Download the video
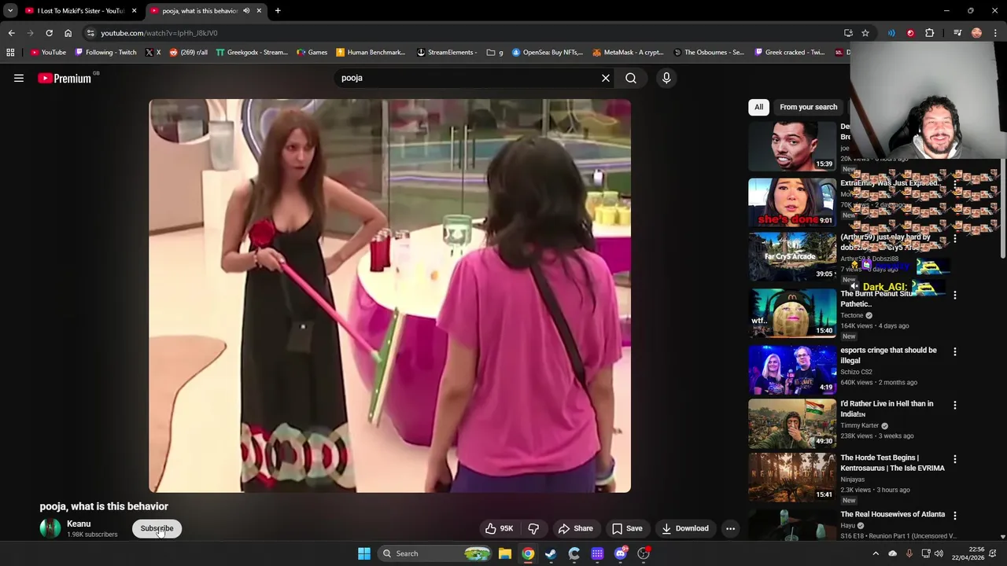The width and height of the screenshot is (1007, 566). tap(685, 528)
